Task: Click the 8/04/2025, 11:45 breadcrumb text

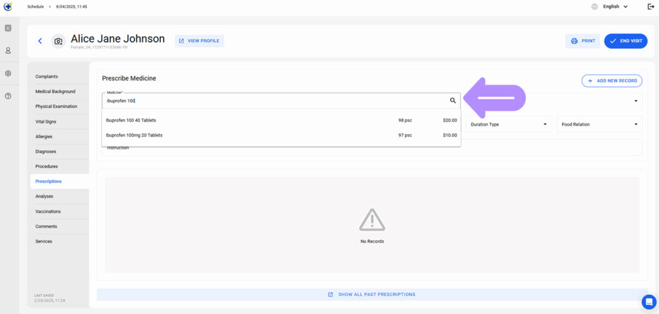Action: coord(71,6)
